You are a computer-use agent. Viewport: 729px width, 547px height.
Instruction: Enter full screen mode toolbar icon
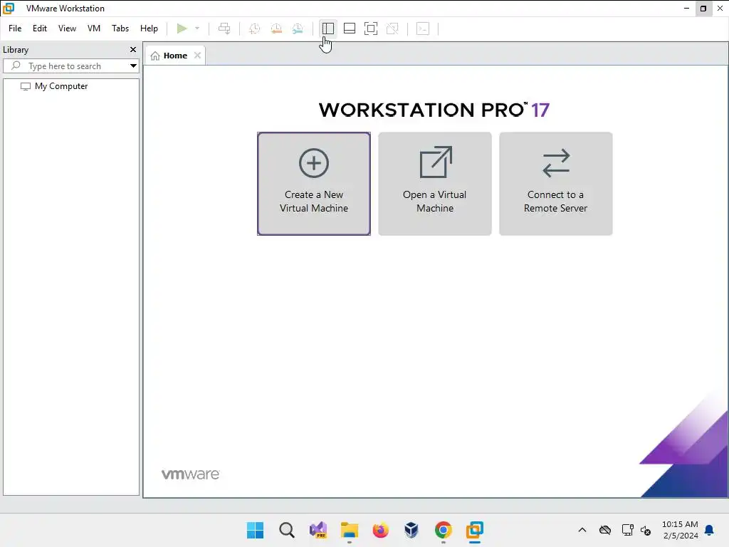[x=370, y=28]
